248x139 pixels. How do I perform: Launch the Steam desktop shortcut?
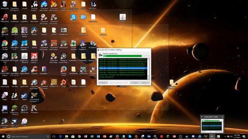pos(24,96)
